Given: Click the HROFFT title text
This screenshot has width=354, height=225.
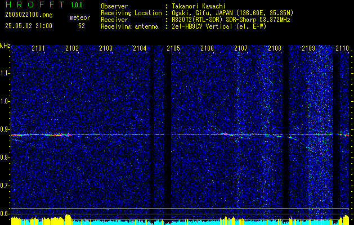Looking at the screenshot, I should tap(35, 4).
